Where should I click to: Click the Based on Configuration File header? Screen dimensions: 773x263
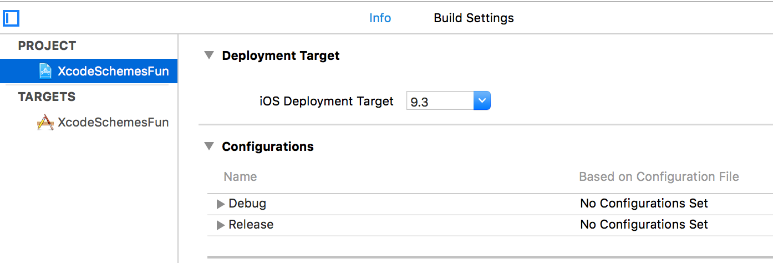point(659,177)
